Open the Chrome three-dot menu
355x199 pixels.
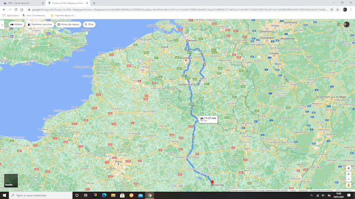pyautogui.click(x=351, y=9)
